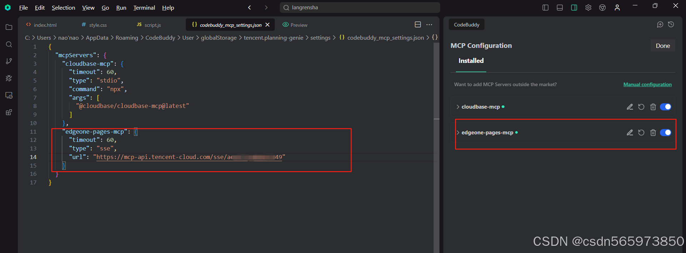
Task: Open Remote Explorer icon in activity bar
Action: click(x=9, y=95)
